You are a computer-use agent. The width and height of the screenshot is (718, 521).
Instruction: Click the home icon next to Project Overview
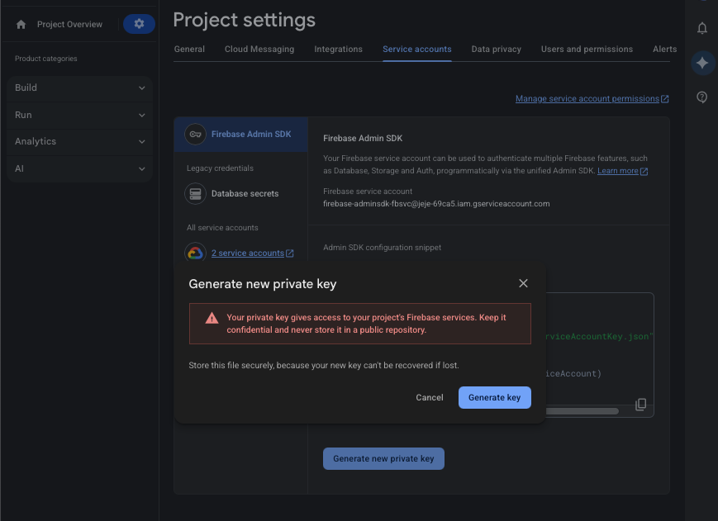22,24
